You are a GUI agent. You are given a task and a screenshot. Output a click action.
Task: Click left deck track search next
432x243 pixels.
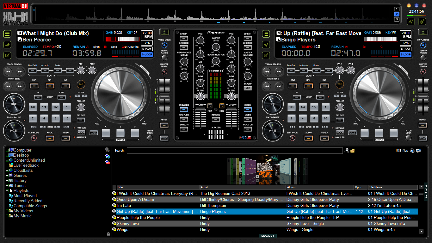(20, 72)
